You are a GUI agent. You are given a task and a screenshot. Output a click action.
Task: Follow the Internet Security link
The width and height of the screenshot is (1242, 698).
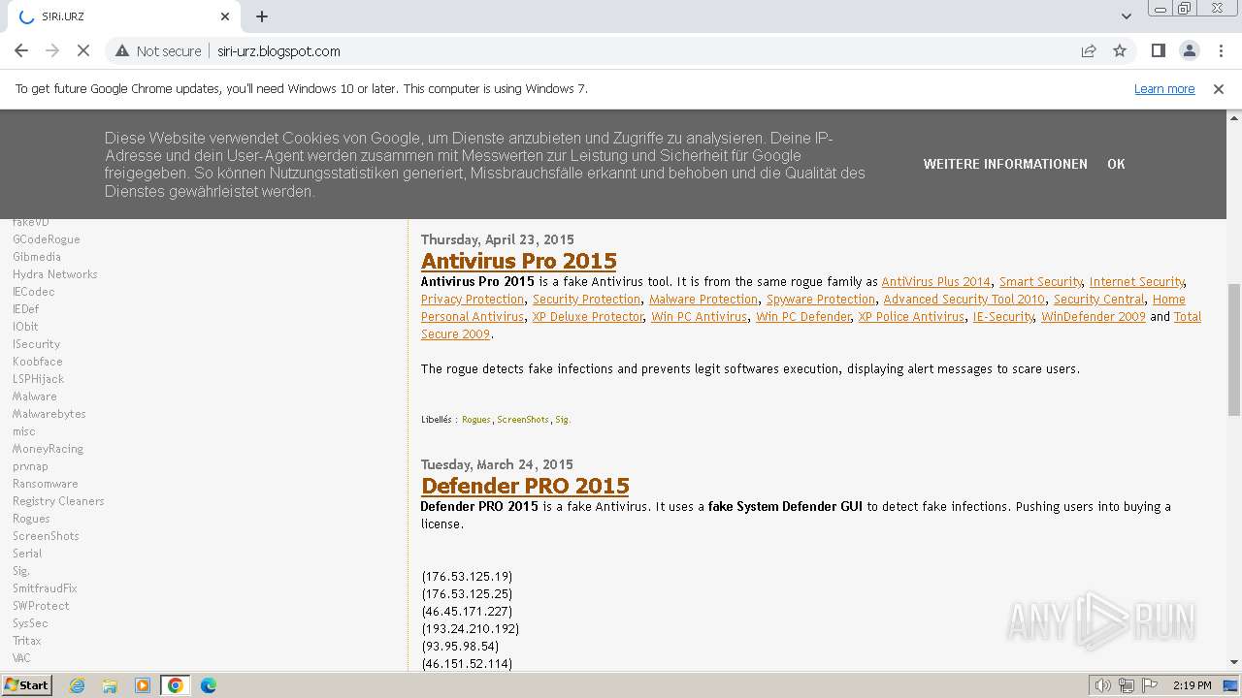[x=1136, y=282]
